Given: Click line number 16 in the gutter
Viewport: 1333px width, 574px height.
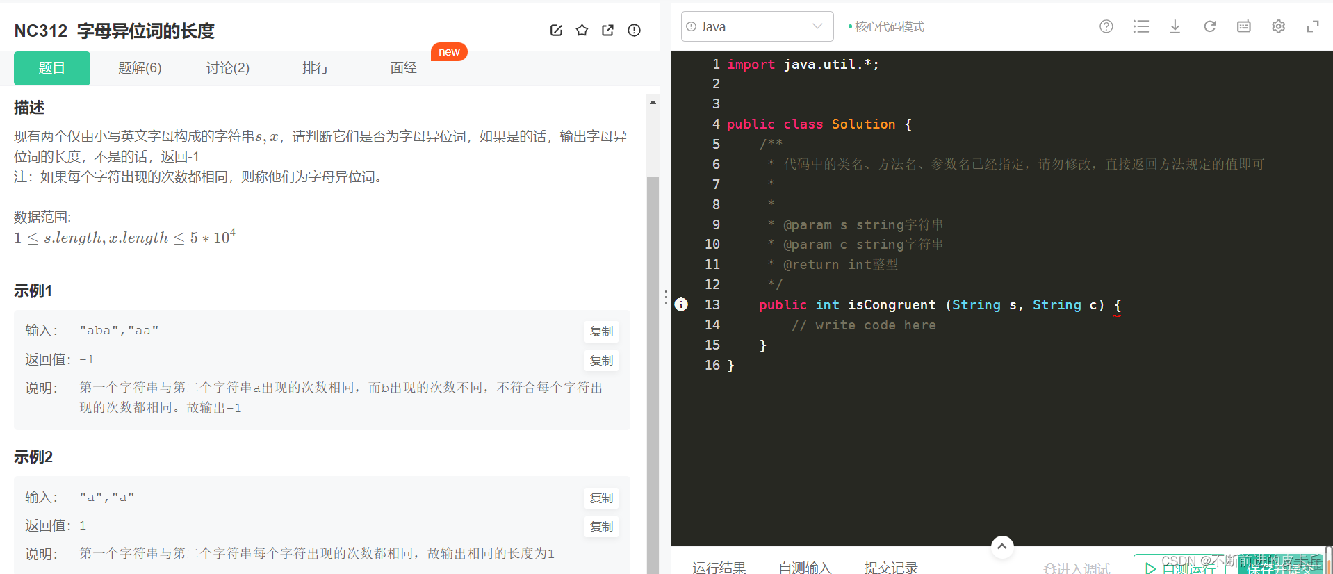Looking at the screenshot, I should pyautogui.click(x=712, y=365).
